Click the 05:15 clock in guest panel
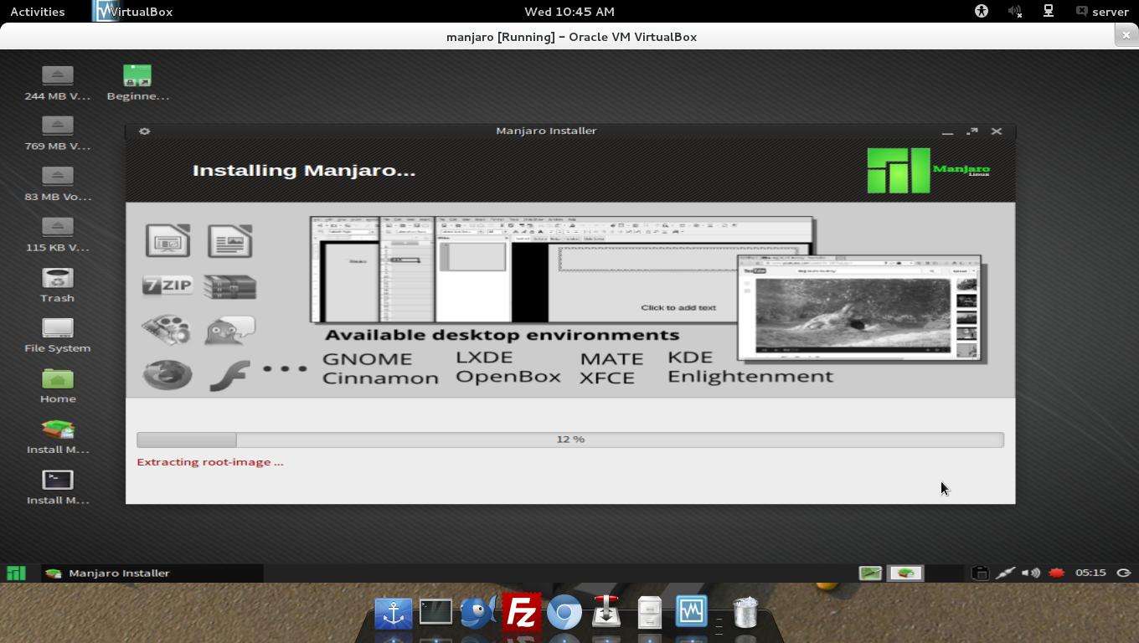 click(x=1090, y=574)
